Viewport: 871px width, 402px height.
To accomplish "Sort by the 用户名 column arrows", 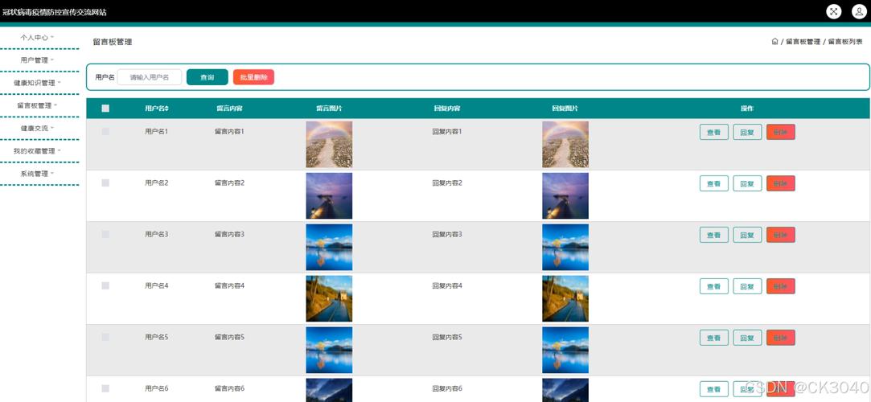I will point(166,109).
